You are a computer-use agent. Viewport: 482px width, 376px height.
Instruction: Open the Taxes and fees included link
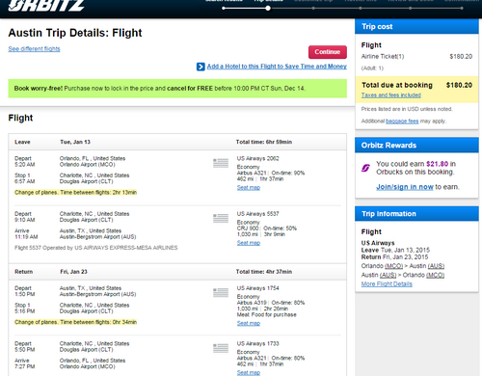click(391, 95)
